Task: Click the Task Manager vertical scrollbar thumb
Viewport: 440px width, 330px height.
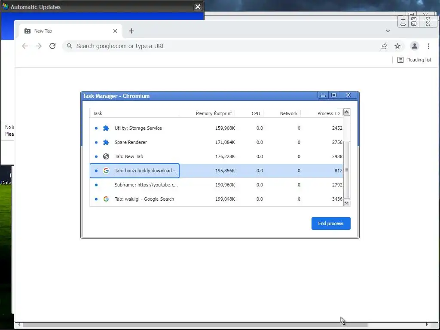Action: click(347, 170)
